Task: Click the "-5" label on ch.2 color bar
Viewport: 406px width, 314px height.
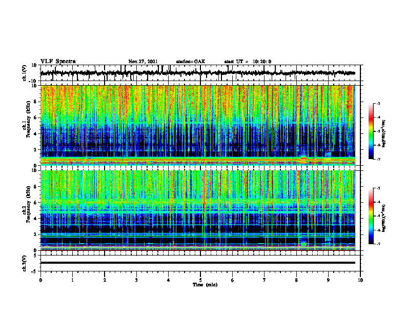Action: click(x=378, y=216)
